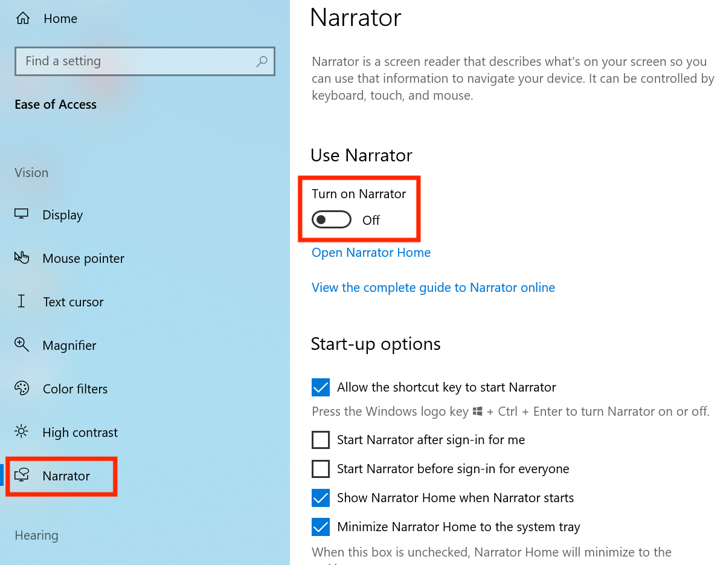This screenshot has width=726, height=565.
Task: Click the Off status label beside the switch
Action: tap(371, 221)
